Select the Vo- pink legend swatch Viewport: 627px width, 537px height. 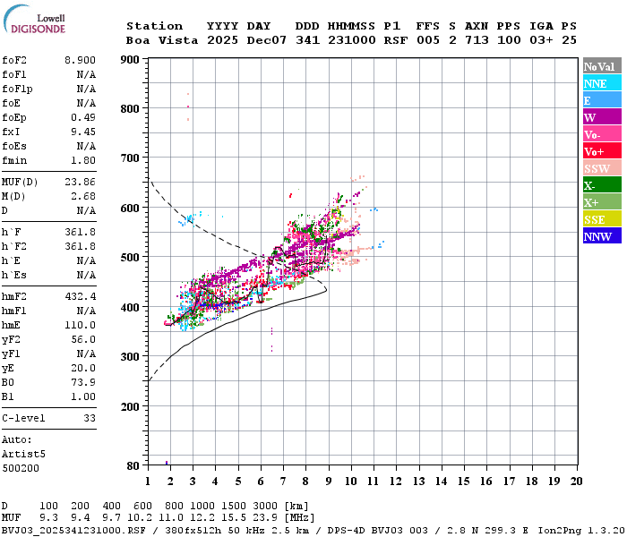602,134
